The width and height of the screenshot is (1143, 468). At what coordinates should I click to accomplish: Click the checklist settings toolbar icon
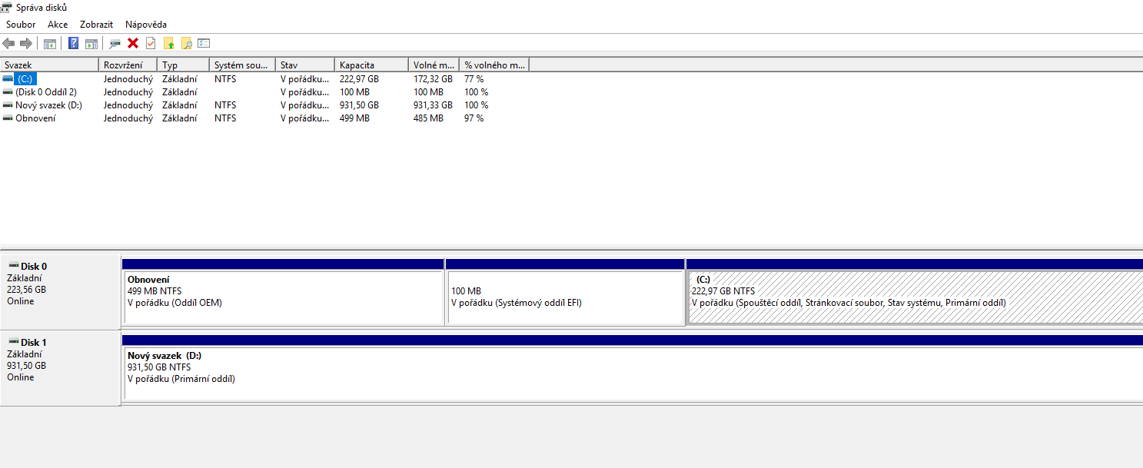pos(204,44)
